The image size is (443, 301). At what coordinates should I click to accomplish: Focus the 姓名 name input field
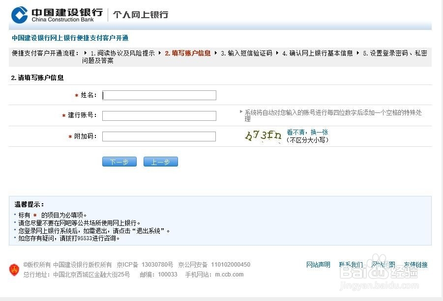pos(159,95)
